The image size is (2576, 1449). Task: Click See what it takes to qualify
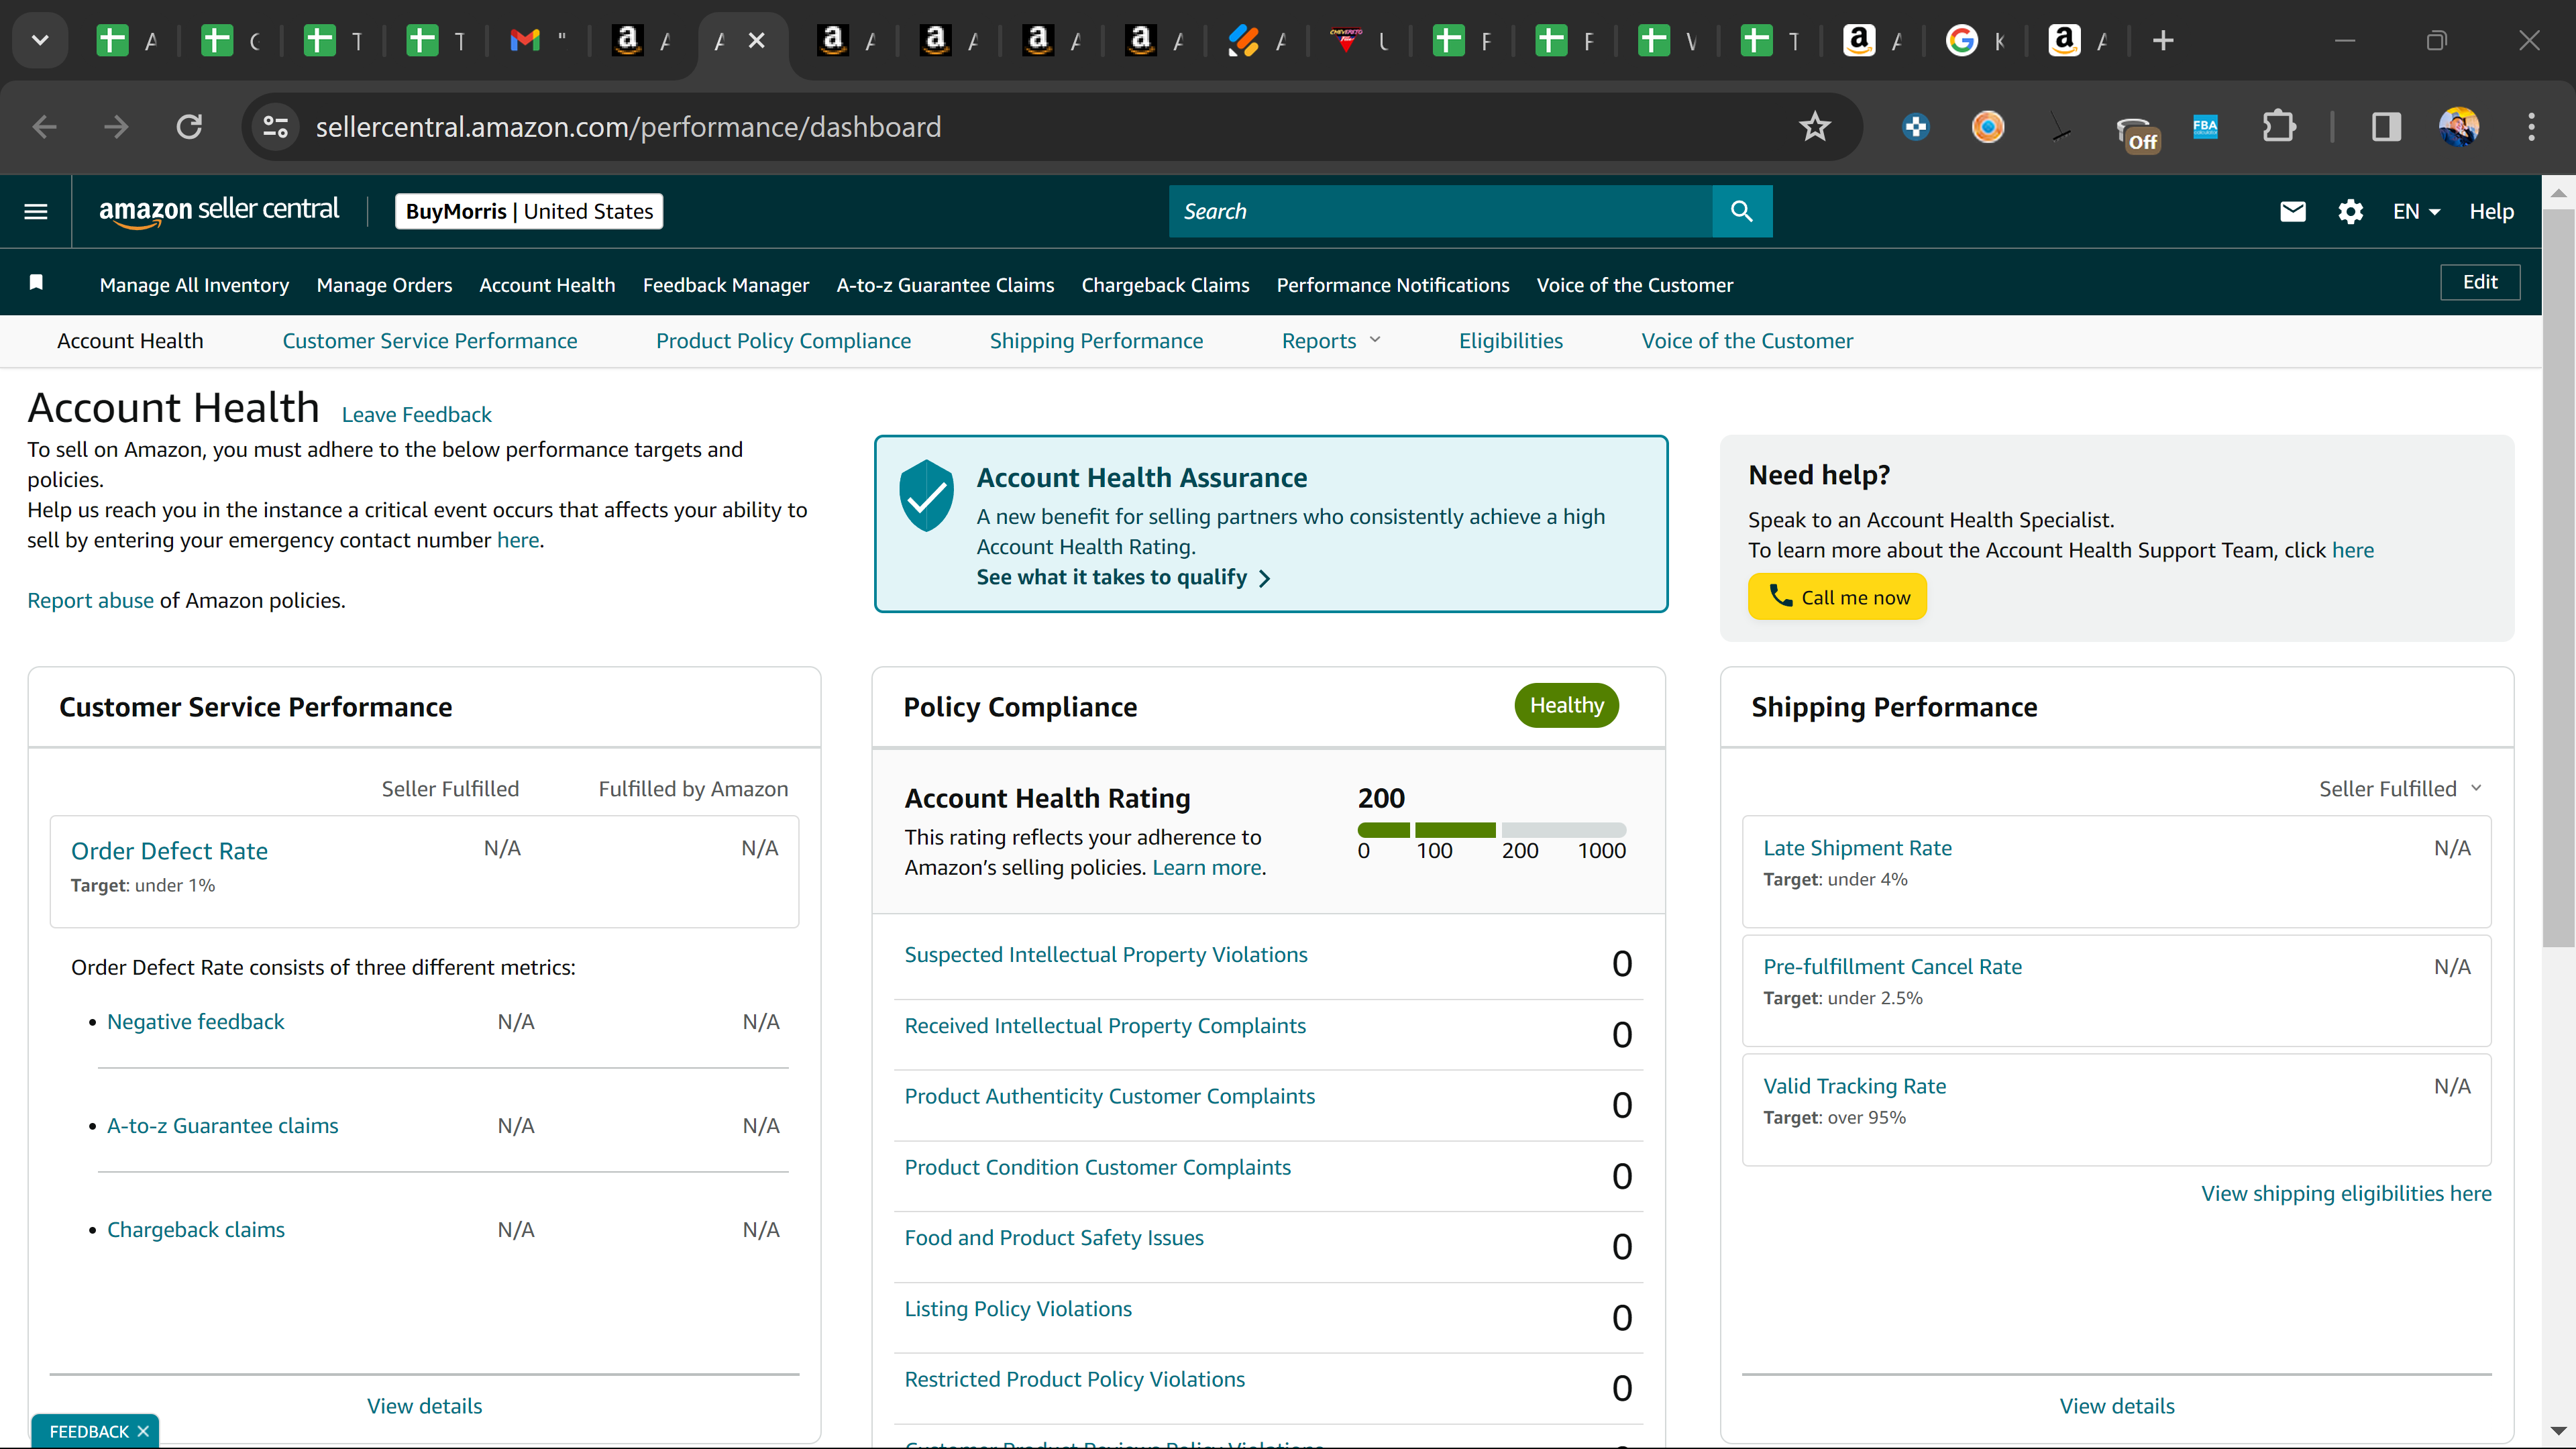(x=1123, y=577)
